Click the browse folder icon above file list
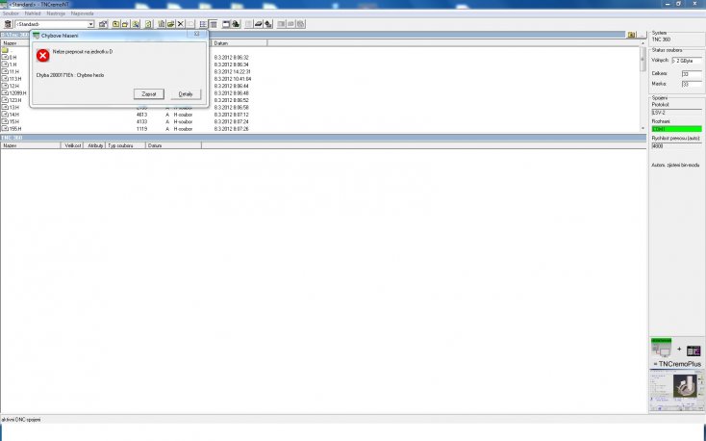The width and height of the screenshot is (706, 441). pos(631,35)
